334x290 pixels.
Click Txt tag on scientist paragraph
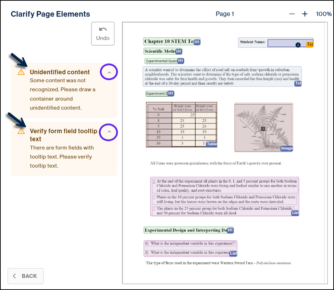298,83
